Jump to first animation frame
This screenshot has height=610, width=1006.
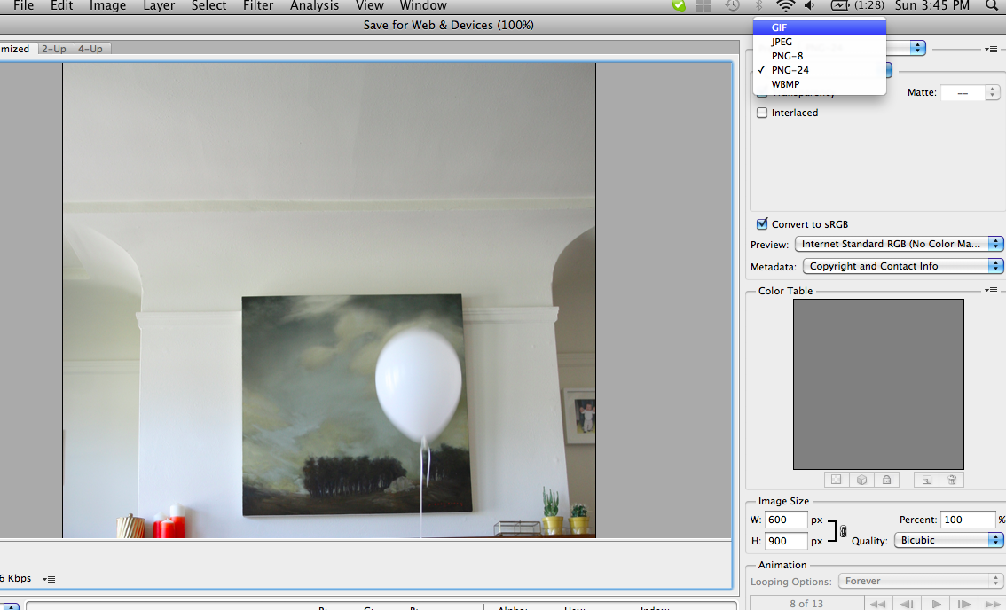[x=878, y=604]
